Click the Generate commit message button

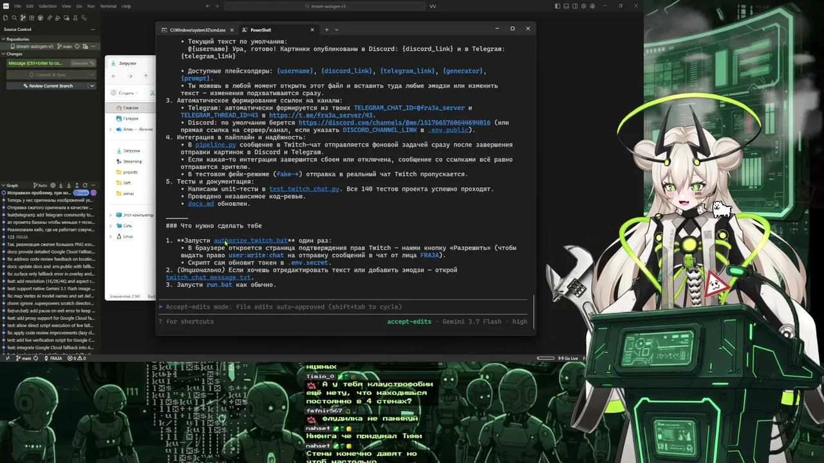coord(83,63)
